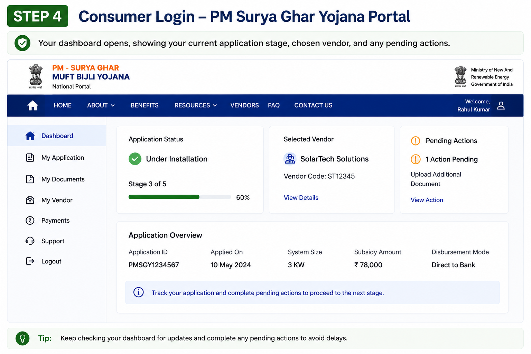Click the My Vendor shop icon
The height and width of the screenshot is (354, 531).
click(x=30, y=200)
